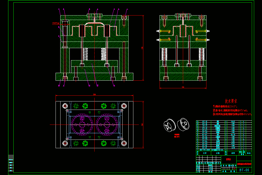Click the BT-03 cell in parts list
The width and height of the screenshot is (262, 175).
[205, 143]
